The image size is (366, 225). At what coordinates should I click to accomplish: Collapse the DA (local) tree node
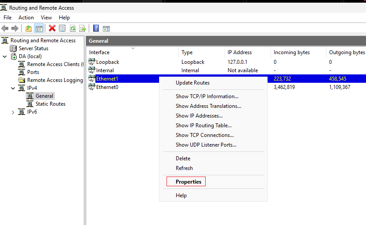coord(5,56)
